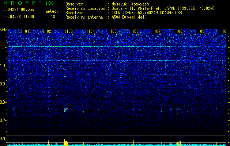Click the Ogata-vill. Akita-Pref. JAPAN location text

click(163, 8)
